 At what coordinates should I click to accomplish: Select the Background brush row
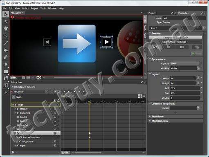pos(175,38)
